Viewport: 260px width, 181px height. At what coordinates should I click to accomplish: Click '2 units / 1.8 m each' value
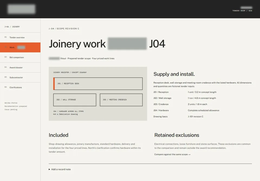pyautogui.click(x=197, y=104)
